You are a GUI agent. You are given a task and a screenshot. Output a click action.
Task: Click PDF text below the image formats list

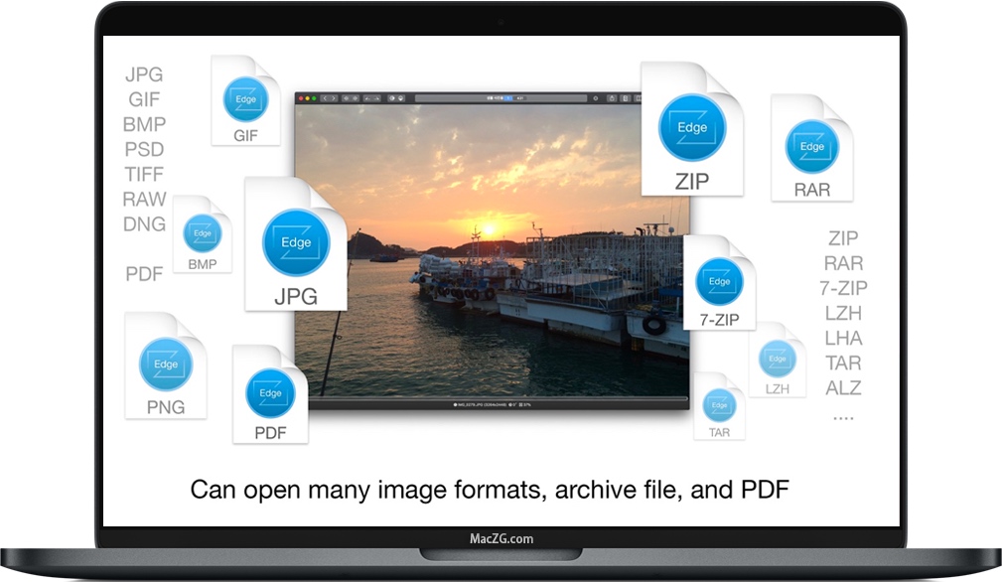(x=144, y=273)
